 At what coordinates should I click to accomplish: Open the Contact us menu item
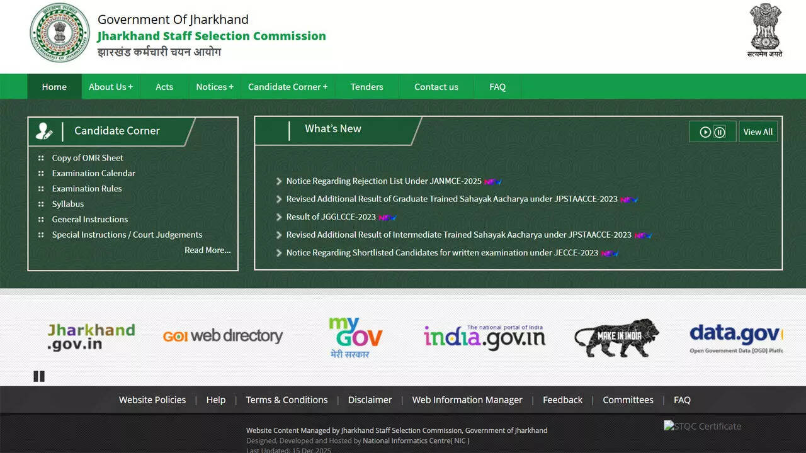(x=436, y=87)
